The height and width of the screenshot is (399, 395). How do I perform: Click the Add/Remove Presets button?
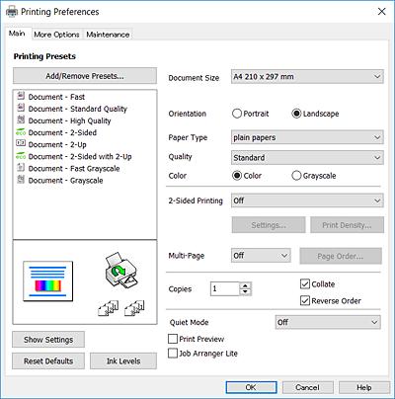[x=85, y=76]
